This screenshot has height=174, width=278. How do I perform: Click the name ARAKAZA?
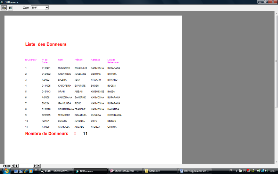64,127
